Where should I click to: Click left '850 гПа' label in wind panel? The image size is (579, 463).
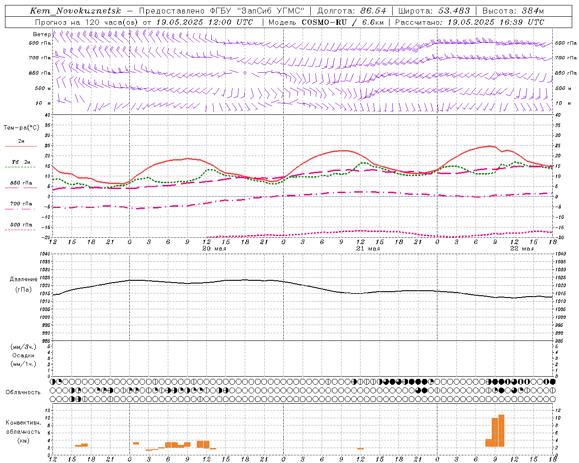(40, 73)
